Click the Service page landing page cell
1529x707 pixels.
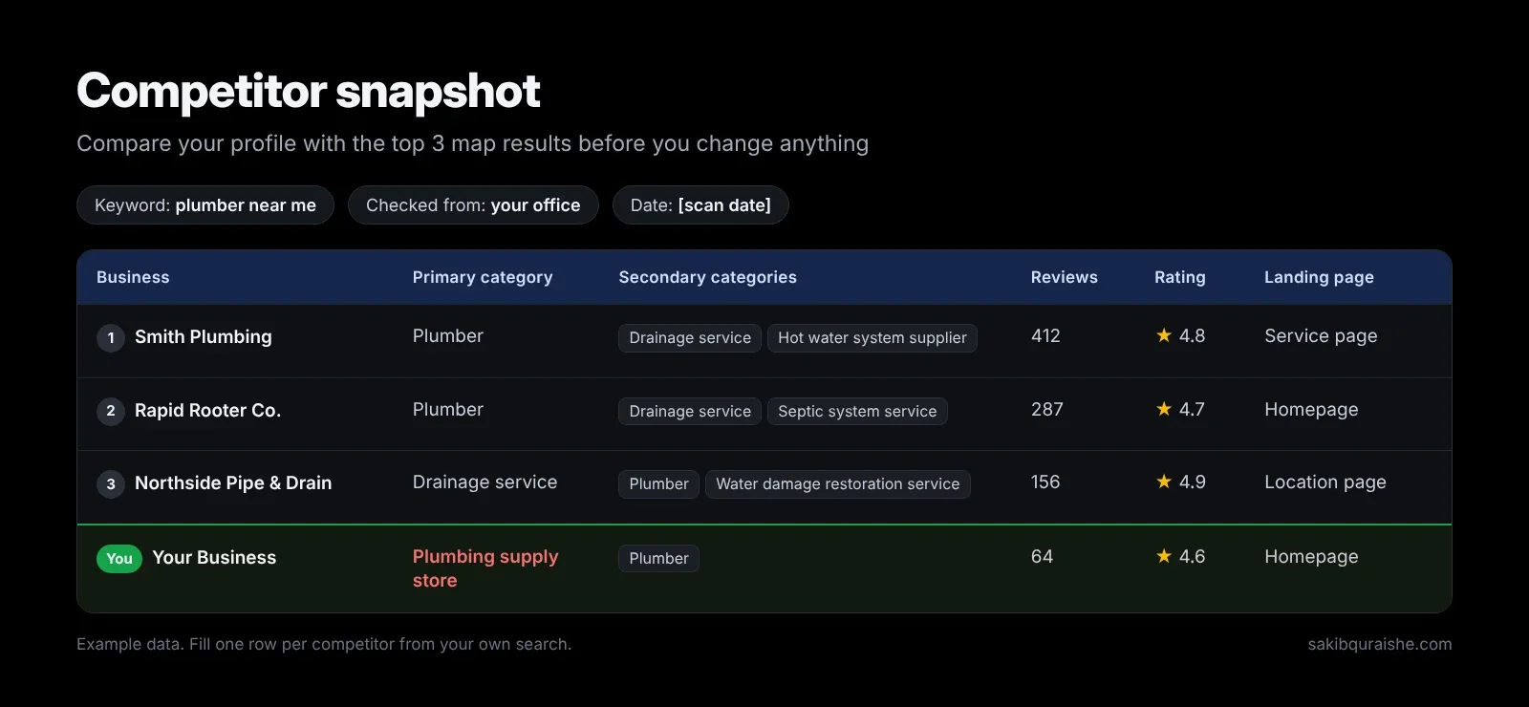pyautogui.click(x=1321, y=336)
